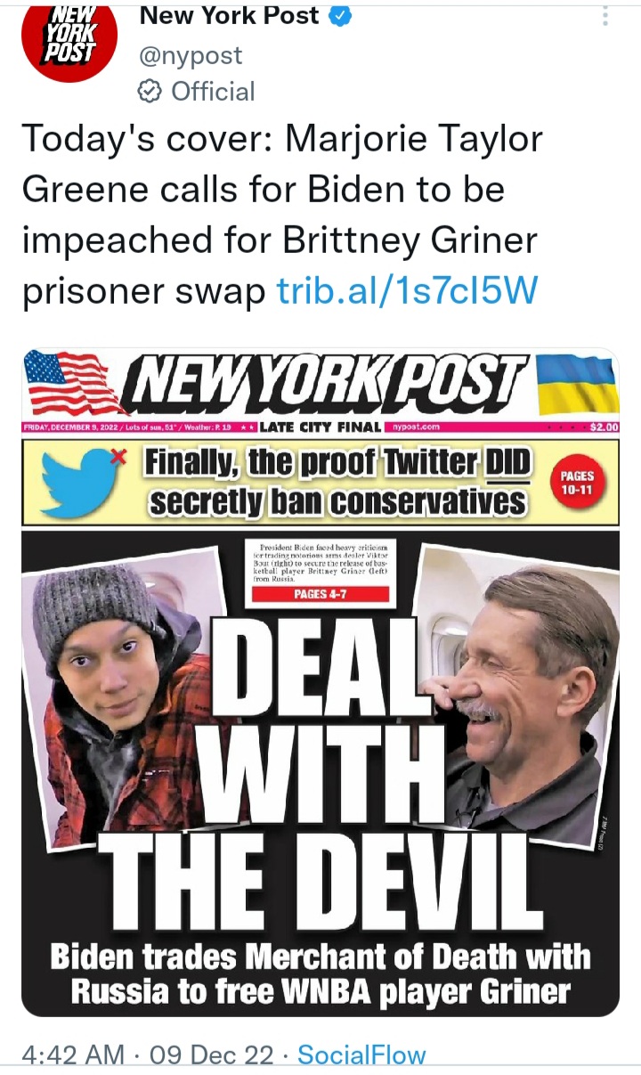Click the Twitter bird icon on cover
The width and height of the screenshot is (641, 1075).
pyautogui.click(x=83, y=482)
